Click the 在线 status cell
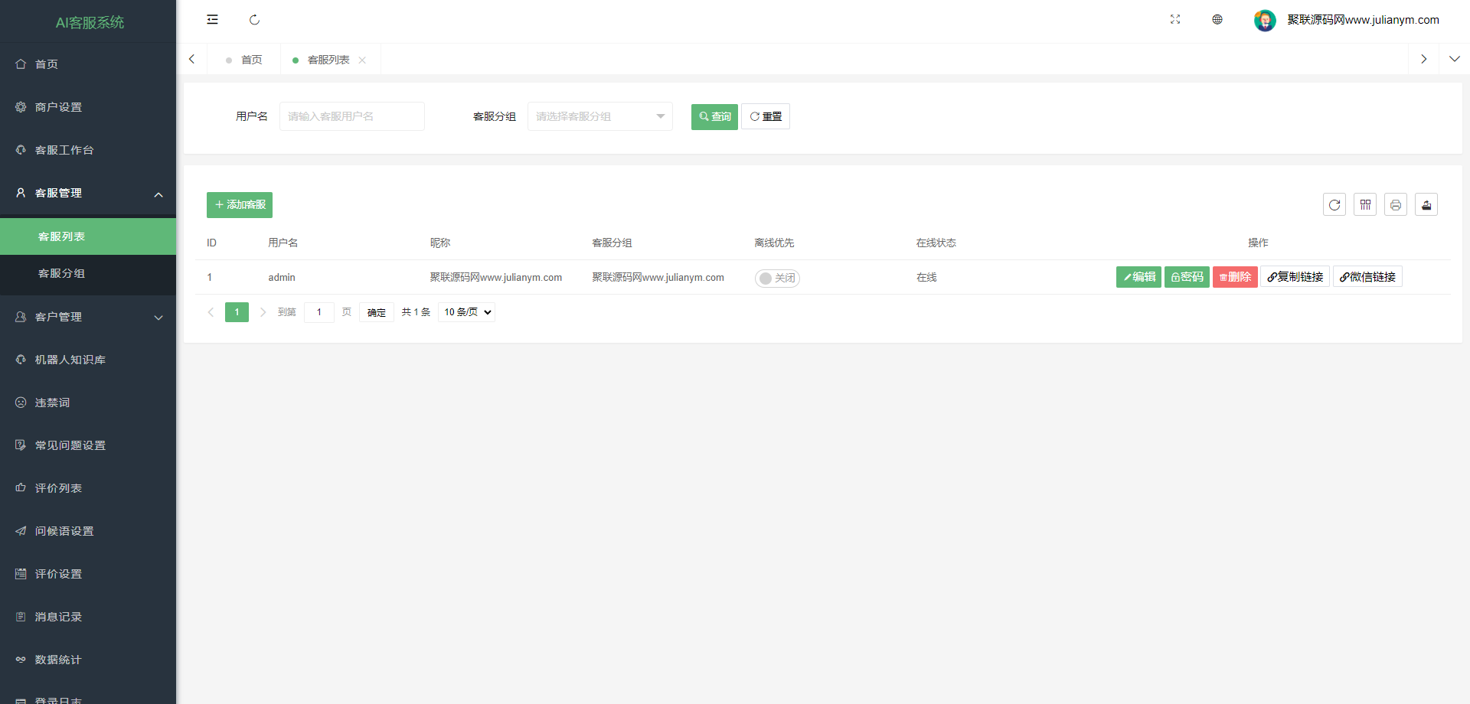Viewport: 1470px width, 704px height. coord(926,277)
